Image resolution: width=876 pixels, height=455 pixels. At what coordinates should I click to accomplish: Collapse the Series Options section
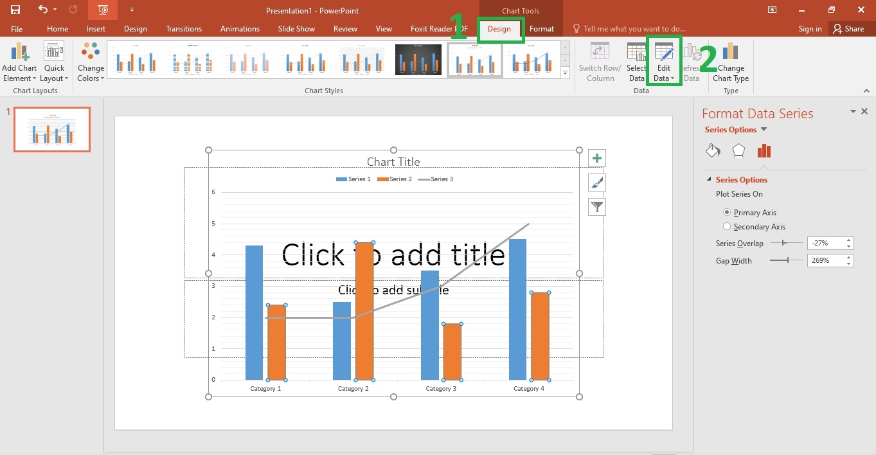pyautogui.click(x=710, y=180)
